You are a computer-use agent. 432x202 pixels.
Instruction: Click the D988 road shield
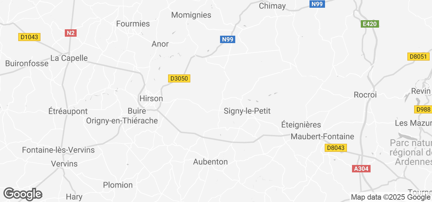click(423, 109)
